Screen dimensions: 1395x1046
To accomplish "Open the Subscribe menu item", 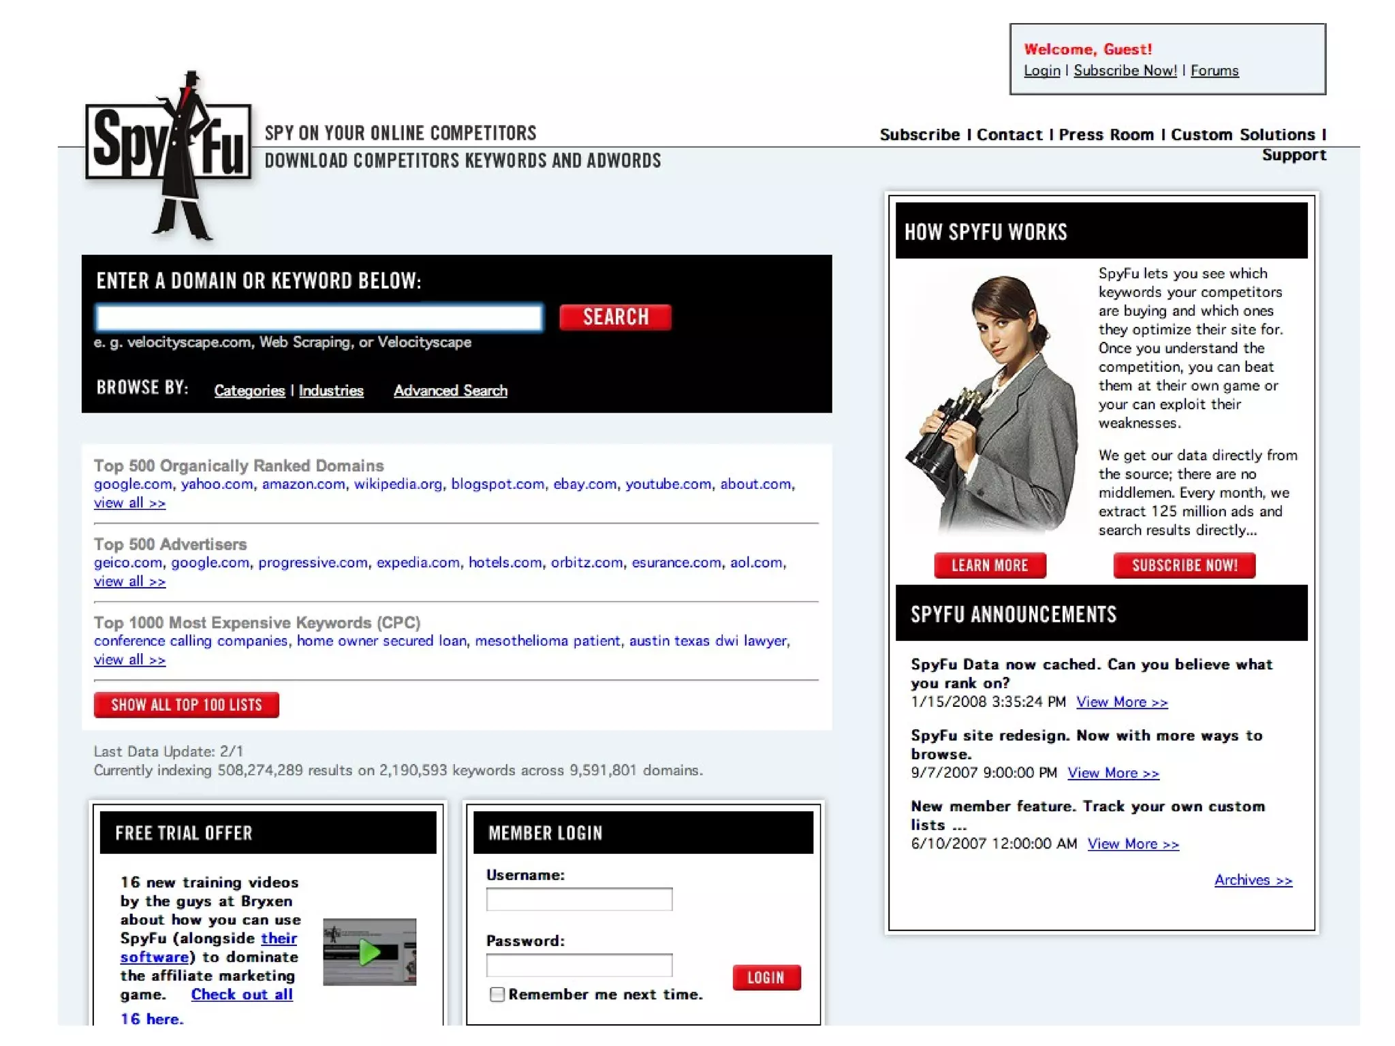I will [x=919, y=134].
